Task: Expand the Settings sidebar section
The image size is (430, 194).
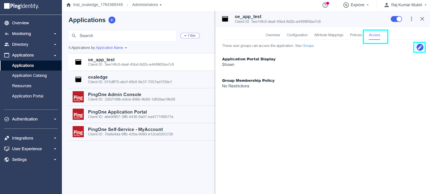Action: (55, 160)
